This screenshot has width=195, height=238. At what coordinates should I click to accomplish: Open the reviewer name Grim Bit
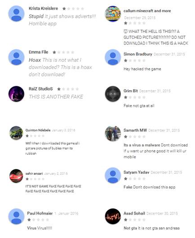[x=131, y=91]
